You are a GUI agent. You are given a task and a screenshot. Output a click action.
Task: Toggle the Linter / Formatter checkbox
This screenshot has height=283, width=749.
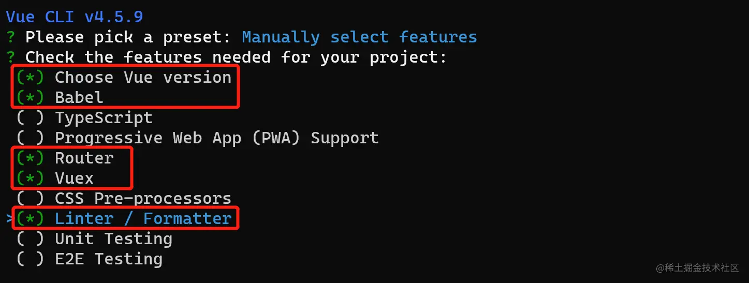pos(30,219)
